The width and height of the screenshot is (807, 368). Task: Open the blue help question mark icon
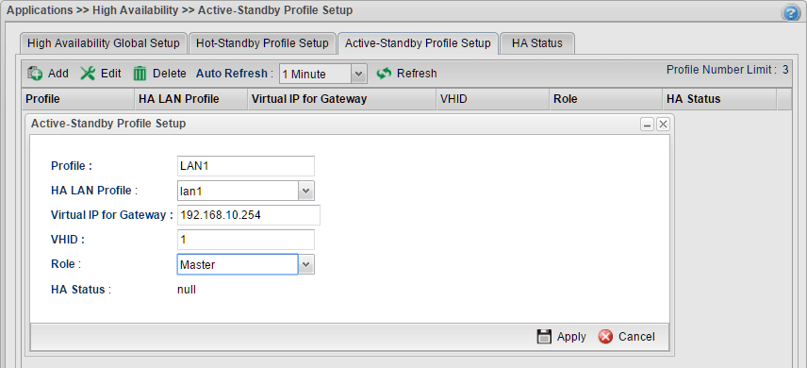click(x=791, y=13)
